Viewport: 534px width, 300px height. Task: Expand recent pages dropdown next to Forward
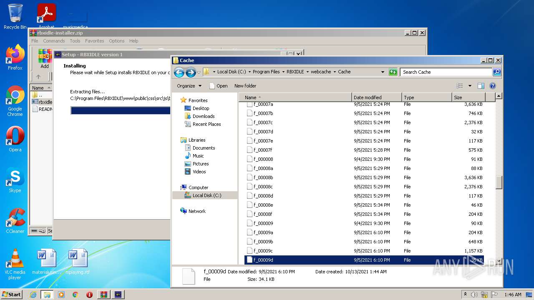point(199,72)
